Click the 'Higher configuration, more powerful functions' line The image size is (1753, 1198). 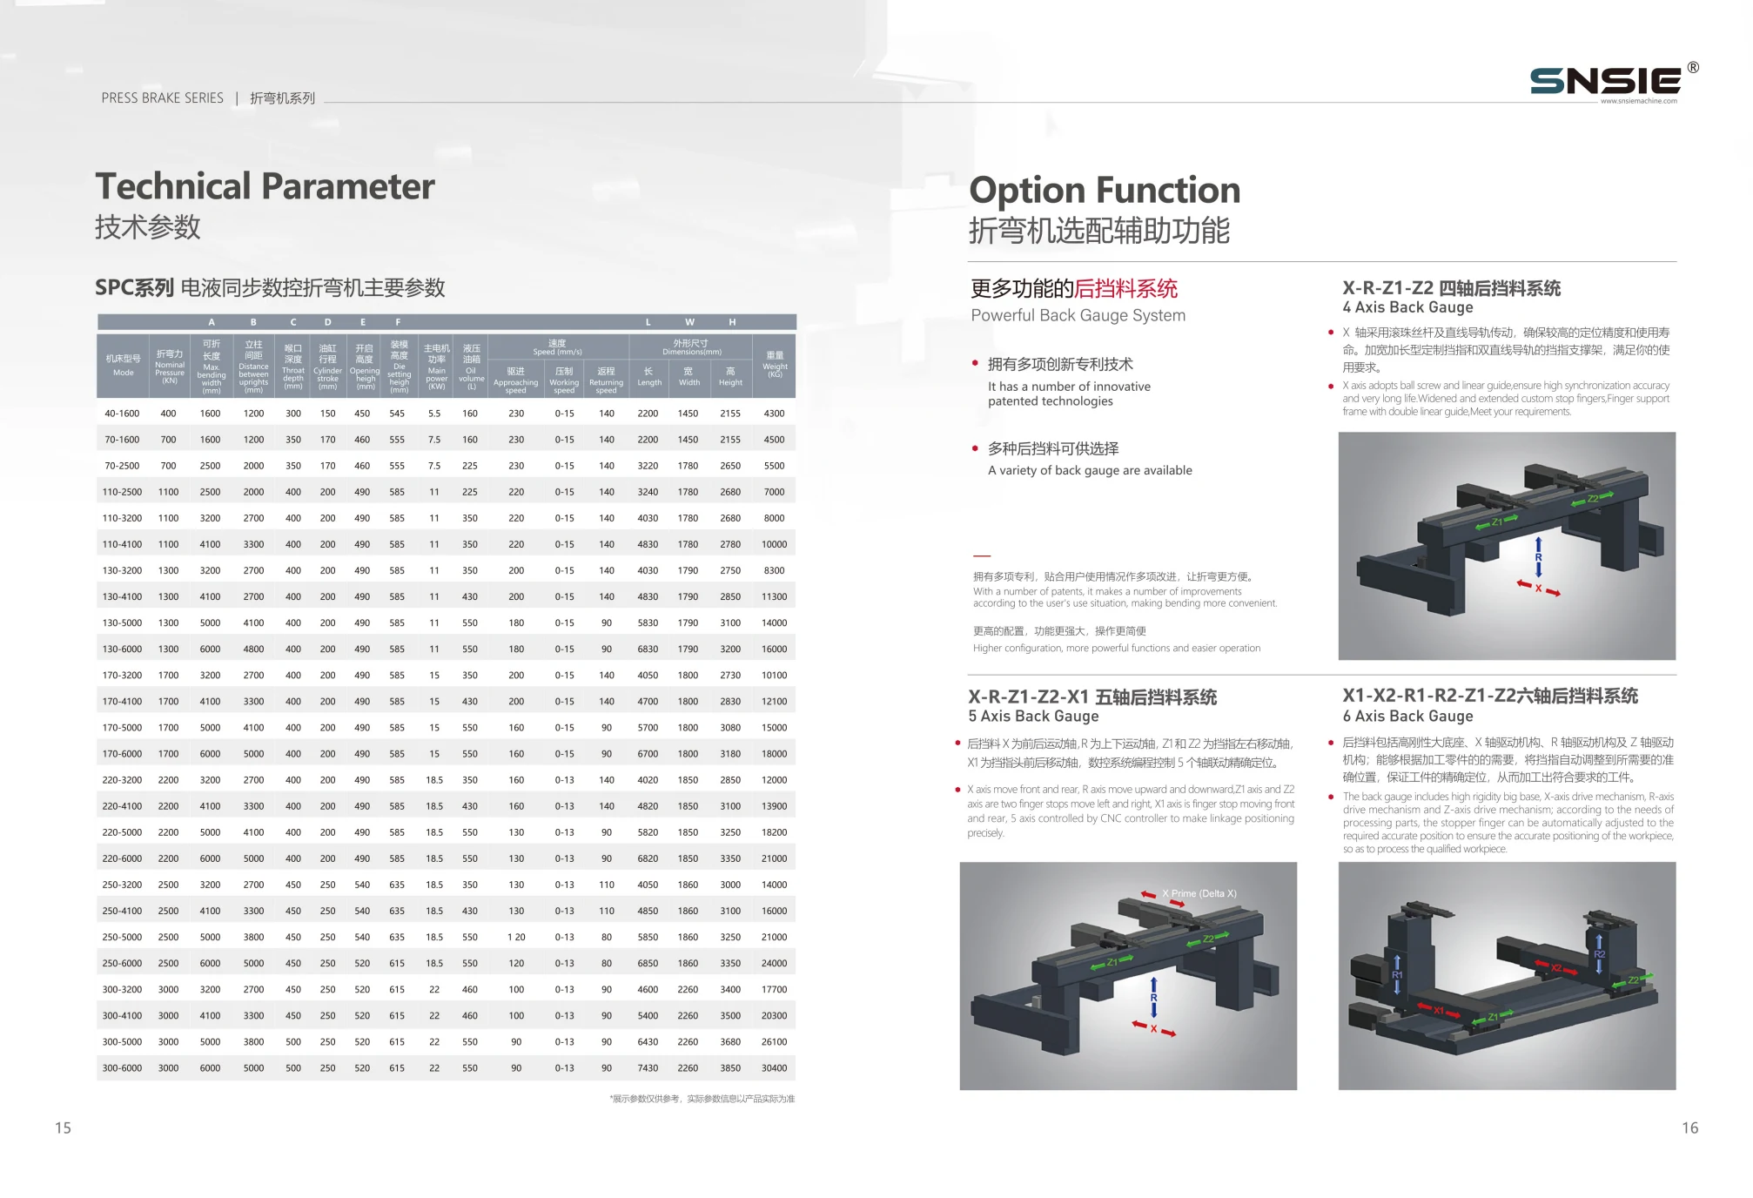(x=1117, y=648)
